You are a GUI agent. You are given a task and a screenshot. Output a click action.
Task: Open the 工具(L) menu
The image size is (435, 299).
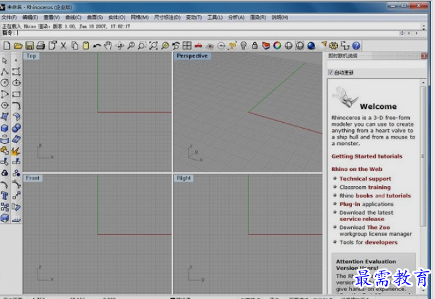coord(215,17)
